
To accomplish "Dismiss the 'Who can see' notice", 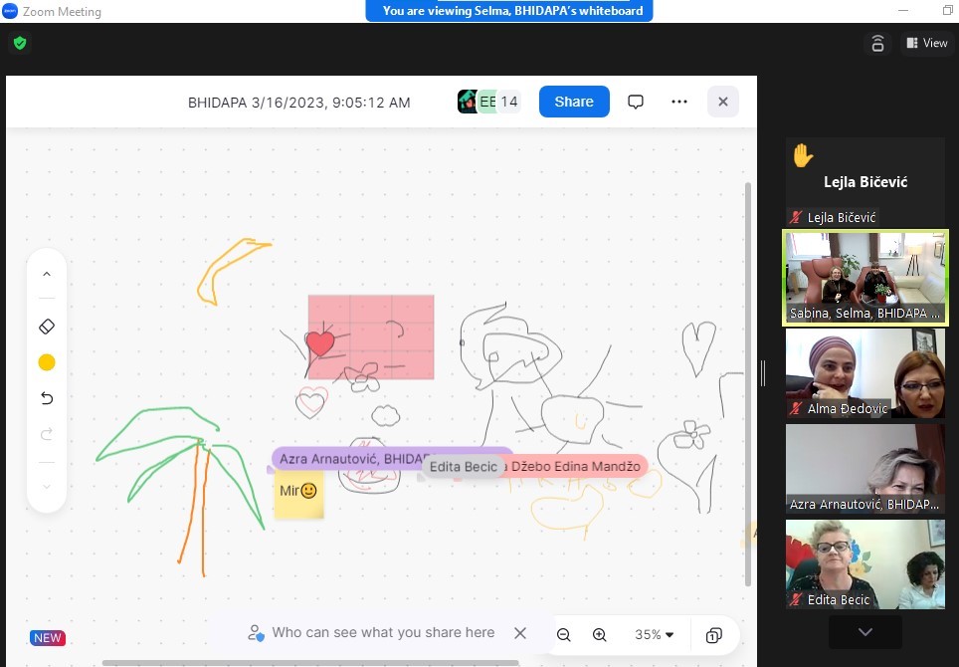I will coord(520,633).
